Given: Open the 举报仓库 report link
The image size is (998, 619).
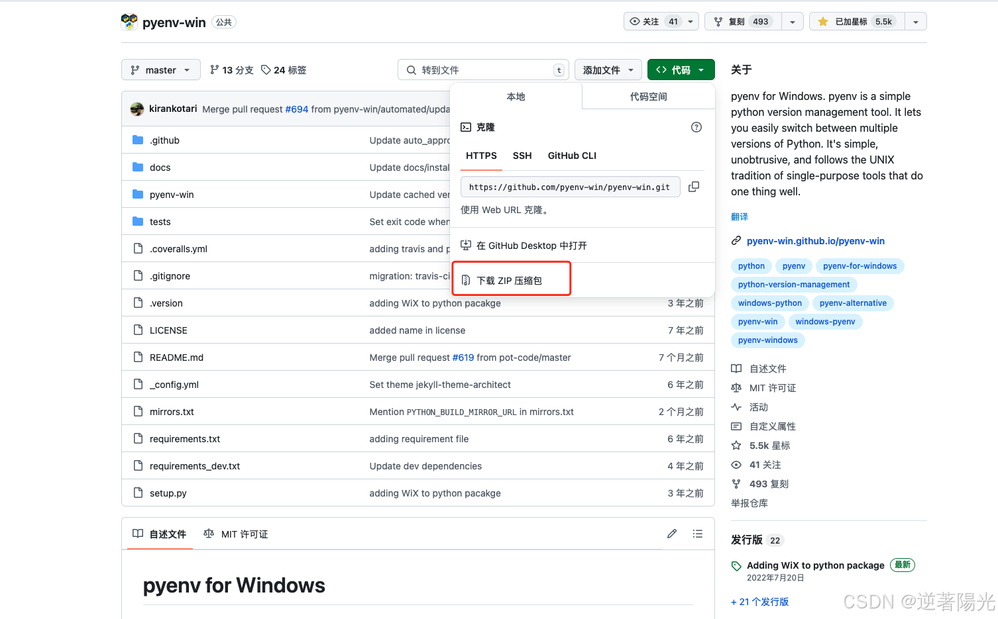Looking at the screenshot, I should 749,503.
